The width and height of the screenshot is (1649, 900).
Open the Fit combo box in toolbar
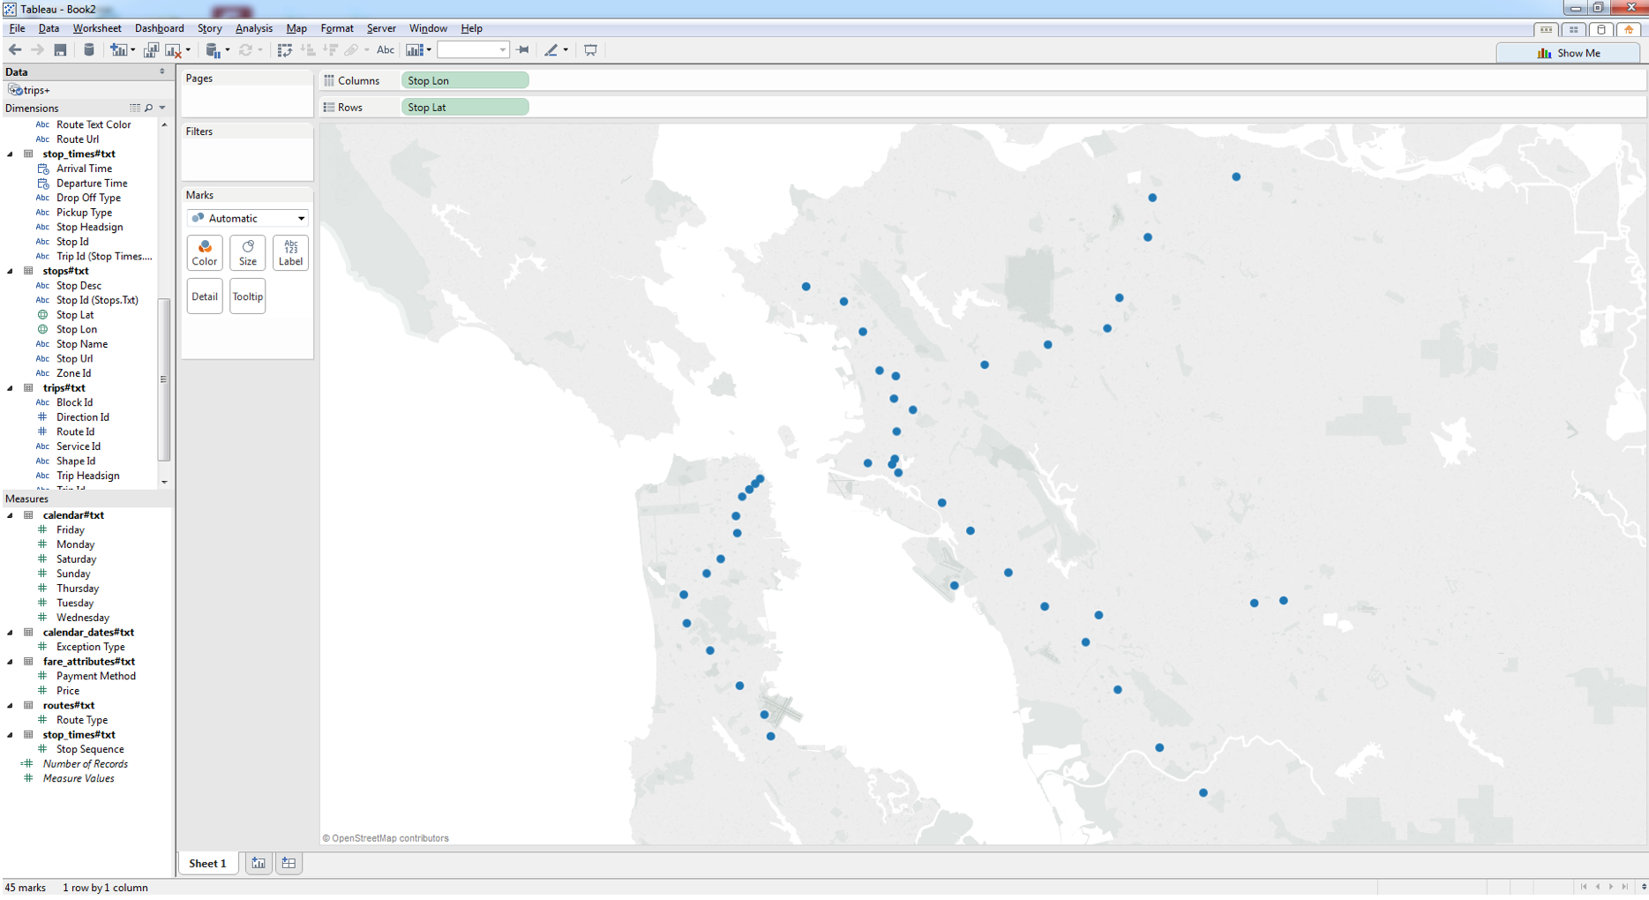[473, 50]
